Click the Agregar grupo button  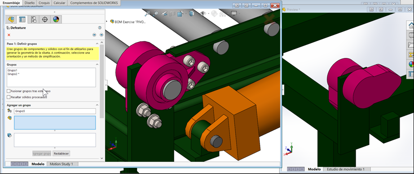tap(42, 153)
